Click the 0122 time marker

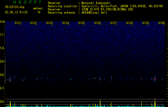(33, 23)
